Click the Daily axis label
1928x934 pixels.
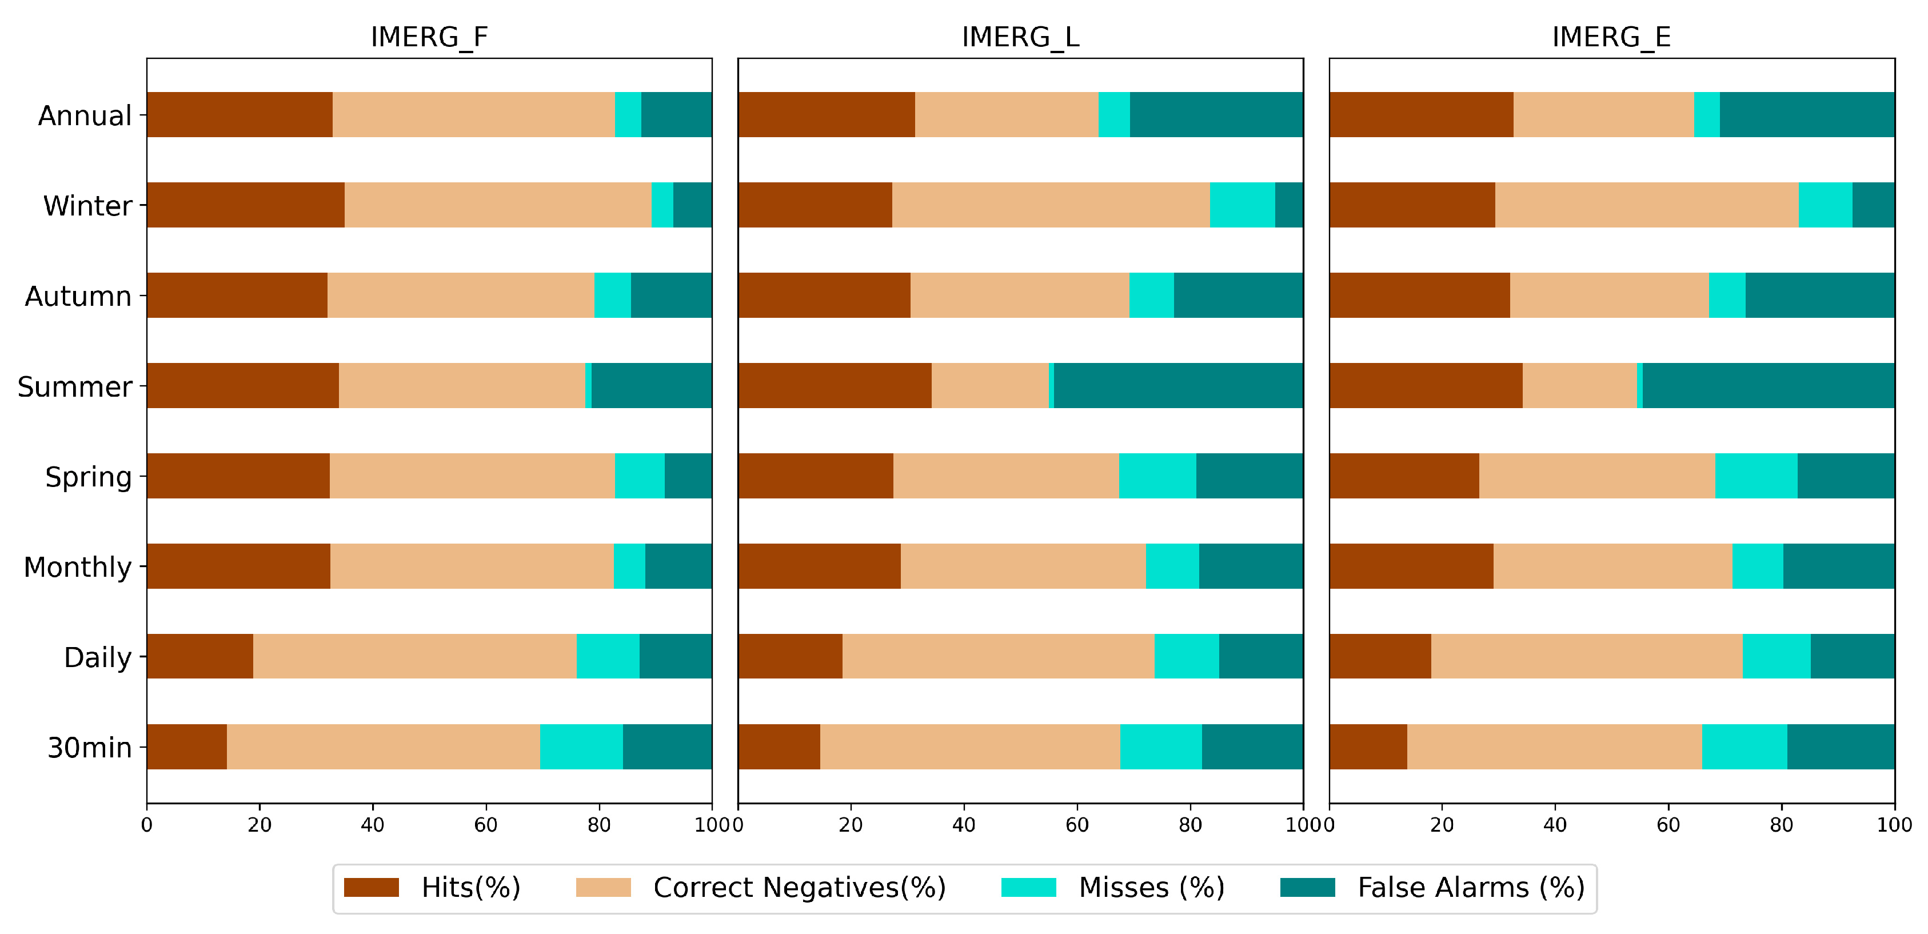tap(97, 657)
